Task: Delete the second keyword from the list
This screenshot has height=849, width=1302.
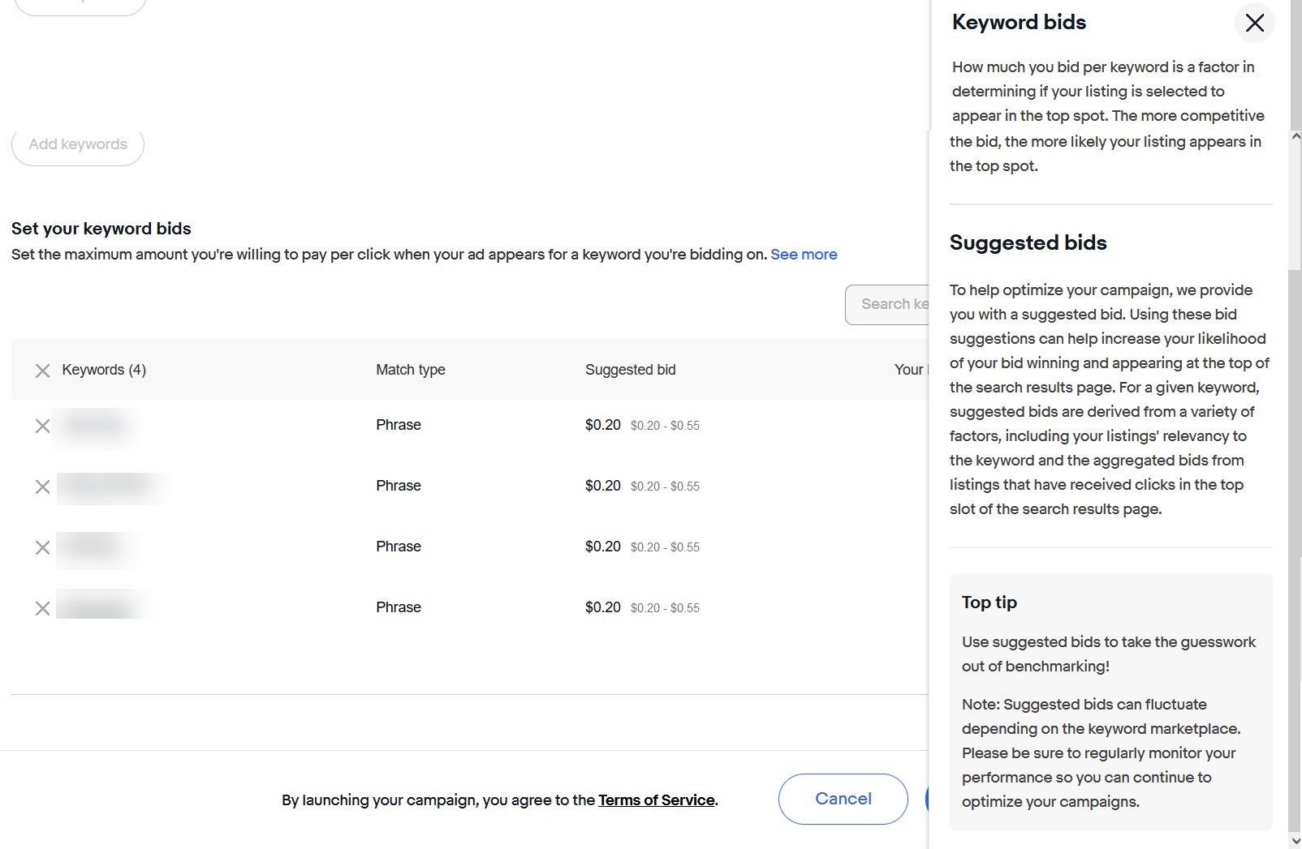Action: click(x=42, y=487)
